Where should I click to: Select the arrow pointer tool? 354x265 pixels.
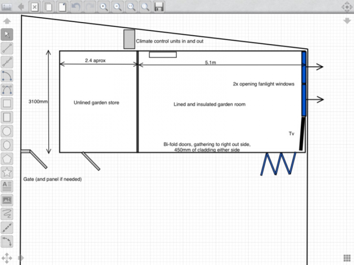7,35
